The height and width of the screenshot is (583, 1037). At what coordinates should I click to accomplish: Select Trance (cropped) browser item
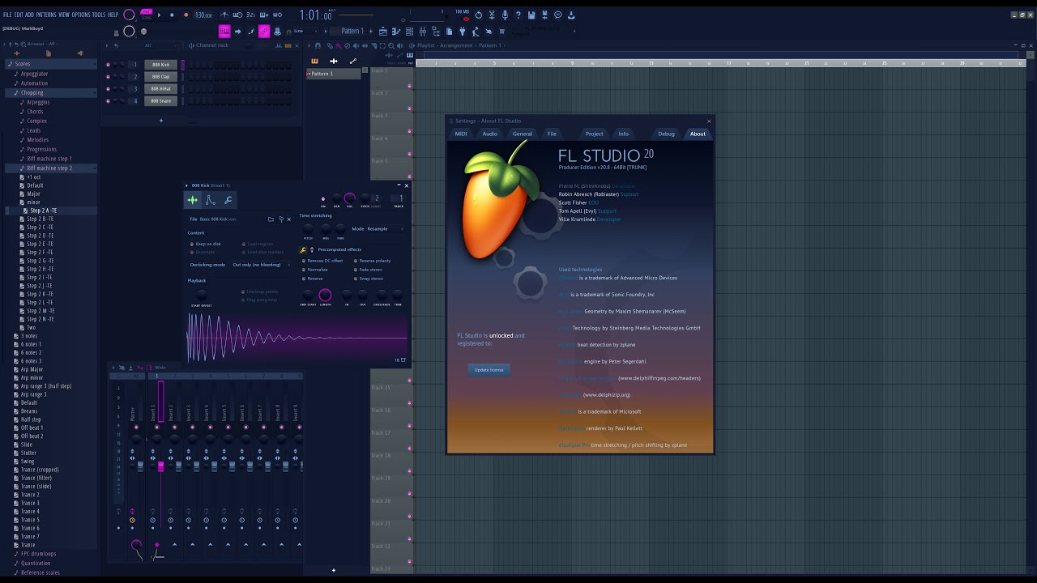click(x=40, y=470)
